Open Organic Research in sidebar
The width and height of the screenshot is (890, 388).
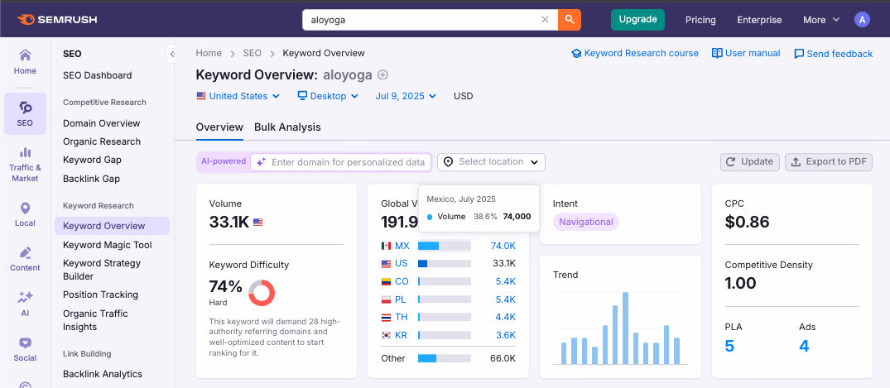click(102, 141)
